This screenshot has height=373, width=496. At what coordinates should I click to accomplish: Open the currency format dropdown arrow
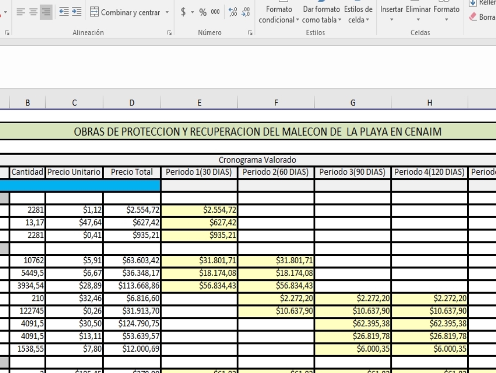click(x=192, y=12)
